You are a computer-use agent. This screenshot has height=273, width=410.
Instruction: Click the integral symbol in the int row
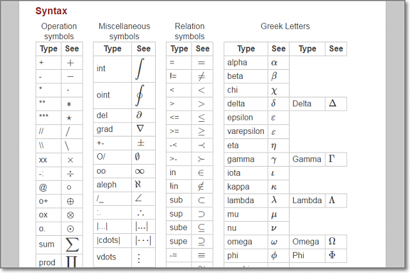pyautogui.click(x=140, y=69)
